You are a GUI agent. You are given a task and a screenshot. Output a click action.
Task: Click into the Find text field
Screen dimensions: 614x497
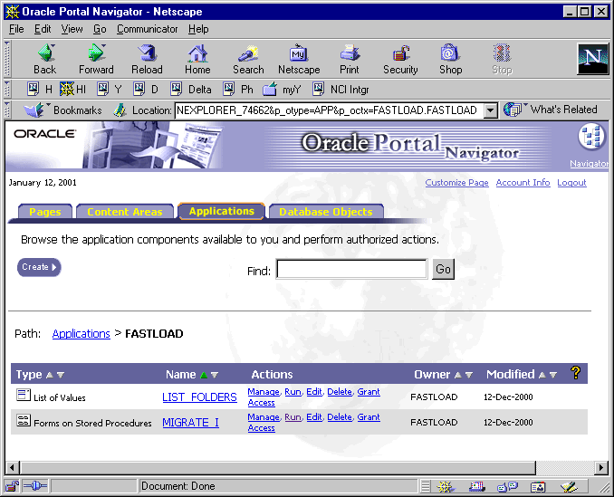[x=351, y=270]
